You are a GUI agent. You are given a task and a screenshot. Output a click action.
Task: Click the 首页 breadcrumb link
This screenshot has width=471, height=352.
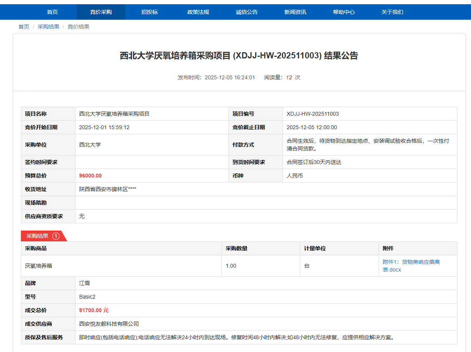(24, 27)
